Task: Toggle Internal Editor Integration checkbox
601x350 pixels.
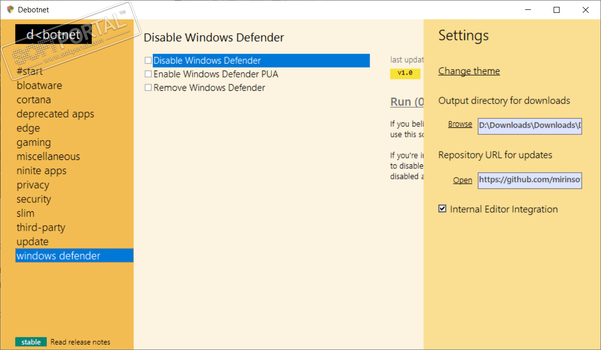Action: (442, 209)
